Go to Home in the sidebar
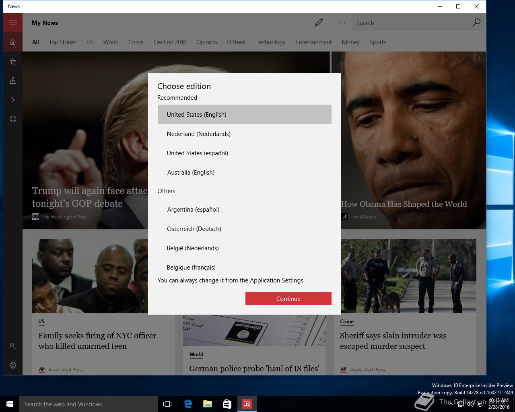This screenshot has height=412, width=515. (x=13, y=42)
